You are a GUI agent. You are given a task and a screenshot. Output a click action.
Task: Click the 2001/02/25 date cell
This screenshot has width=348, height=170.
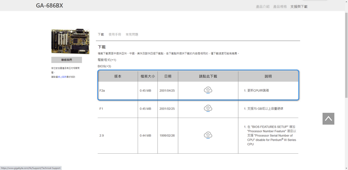click(168, 109)
